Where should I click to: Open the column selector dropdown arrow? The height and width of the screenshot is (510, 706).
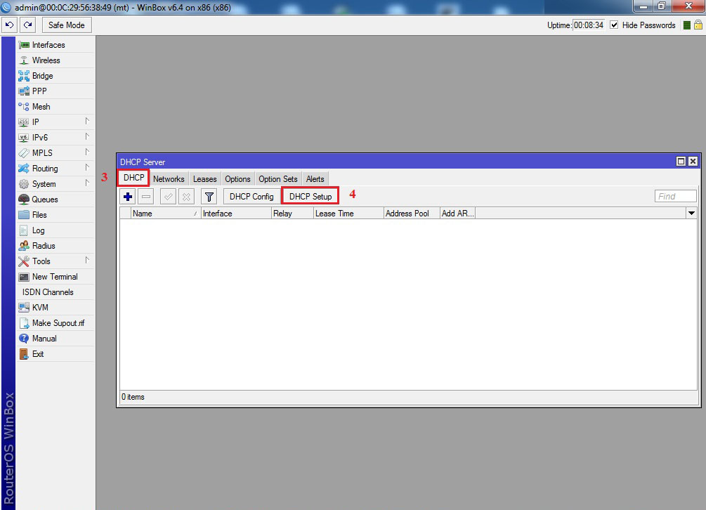(691, 214)
